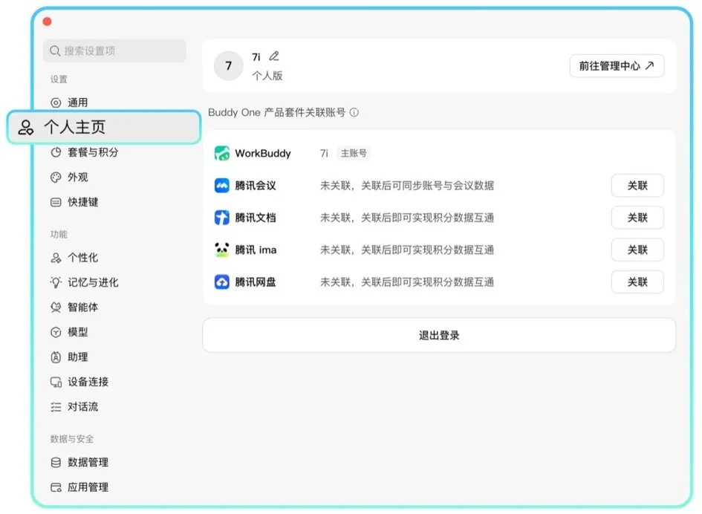Click the 腾讯 ima panda icon
The height and width of the screenshot is (514, 702).
pyautogui.click(x=222, y=250)
